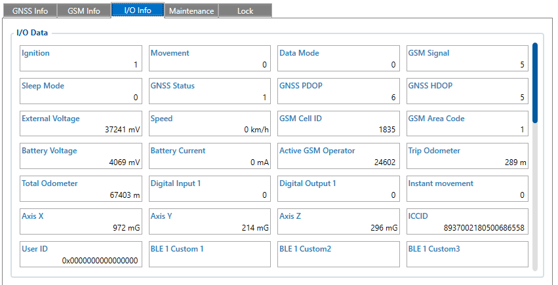Viewport: 558px width, 285px height.
Task: Click the Battery Voltage value box
Action: click(x=81, y=156)
